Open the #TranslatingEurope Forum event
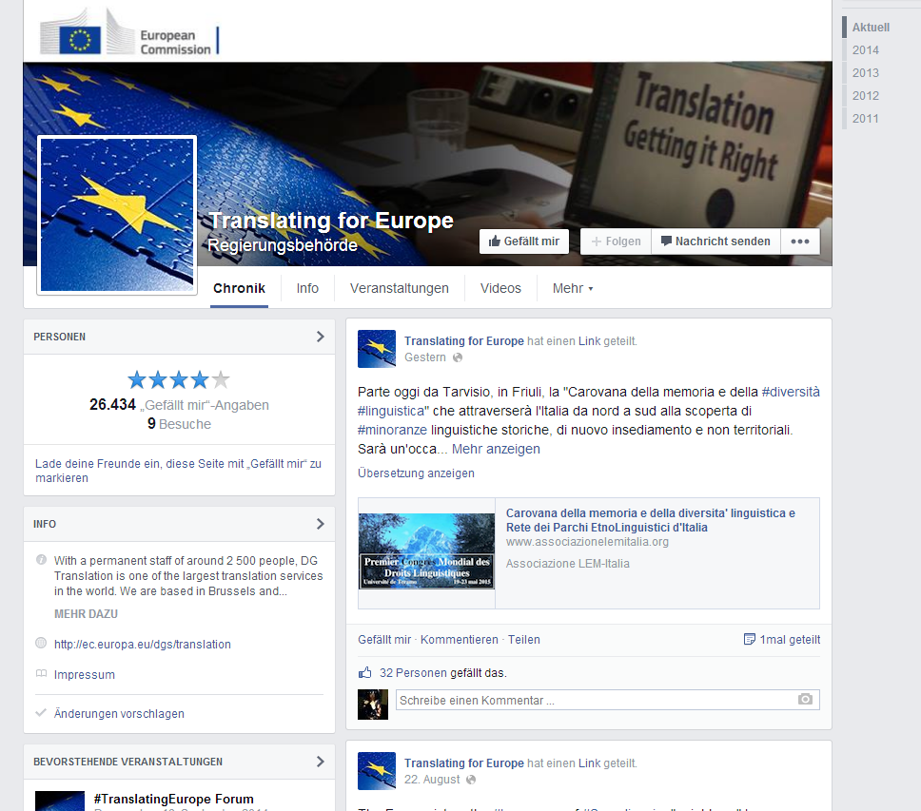 tap(174, 799)
